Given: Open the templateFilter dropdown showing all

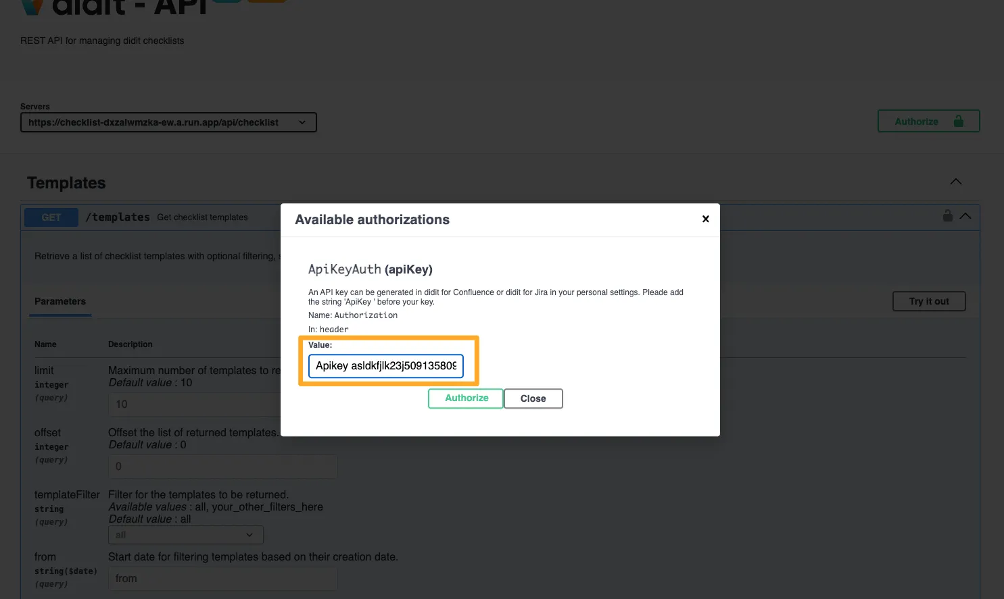Looking at the screenshot, I should tap(186, 535).
